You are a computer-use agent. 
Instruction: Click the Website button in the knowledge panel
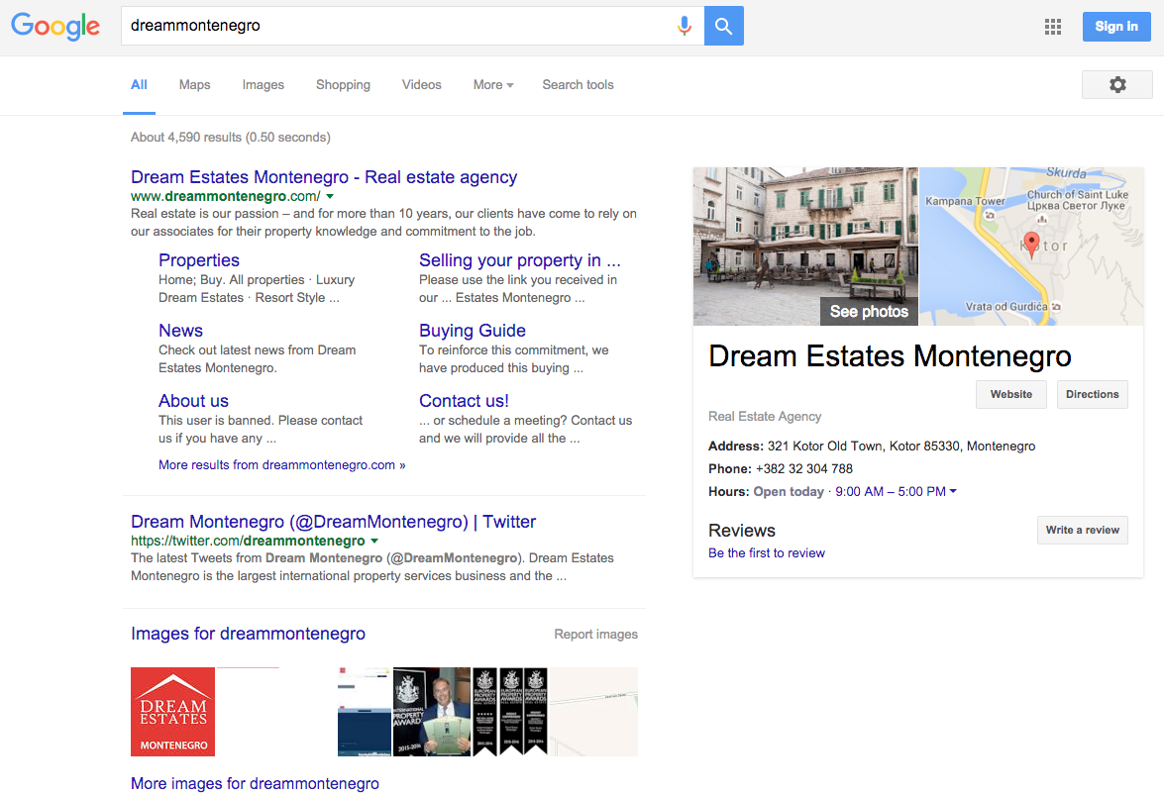(x=1010, y=394)
